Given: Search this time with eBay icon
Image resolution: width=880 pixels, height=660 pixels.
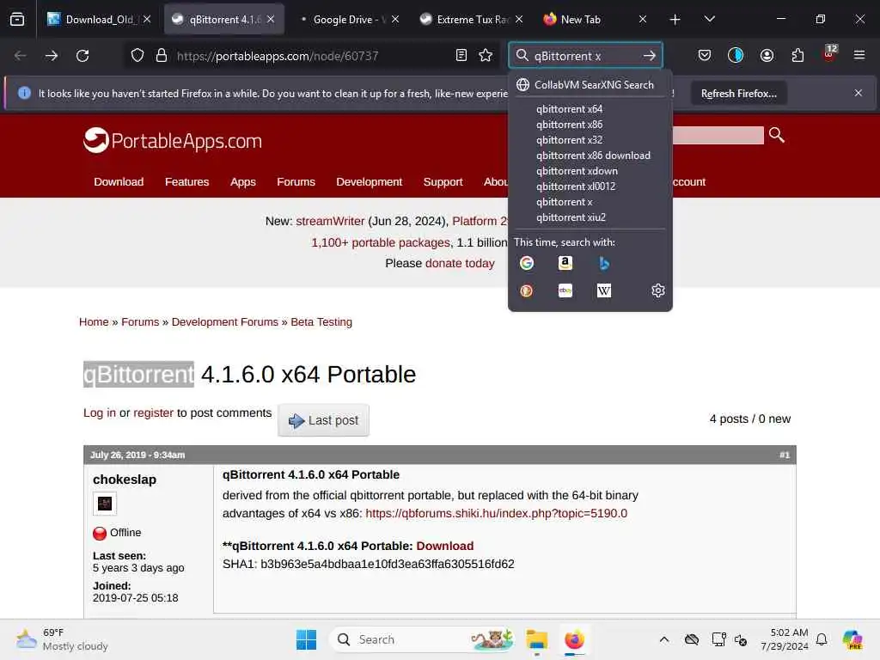Looking at the screenshot, I should click(565, 290).
